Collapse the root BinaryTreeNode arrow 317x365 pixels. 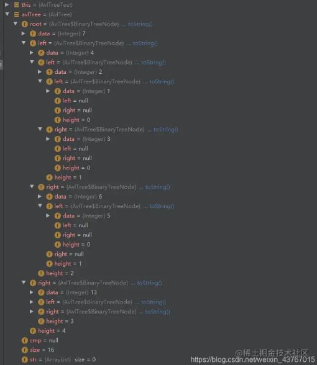16,24
